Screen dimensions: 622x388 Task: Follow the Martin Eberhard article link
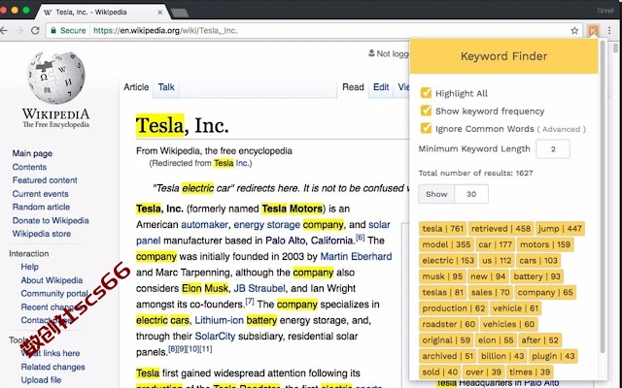pos(356,256)
